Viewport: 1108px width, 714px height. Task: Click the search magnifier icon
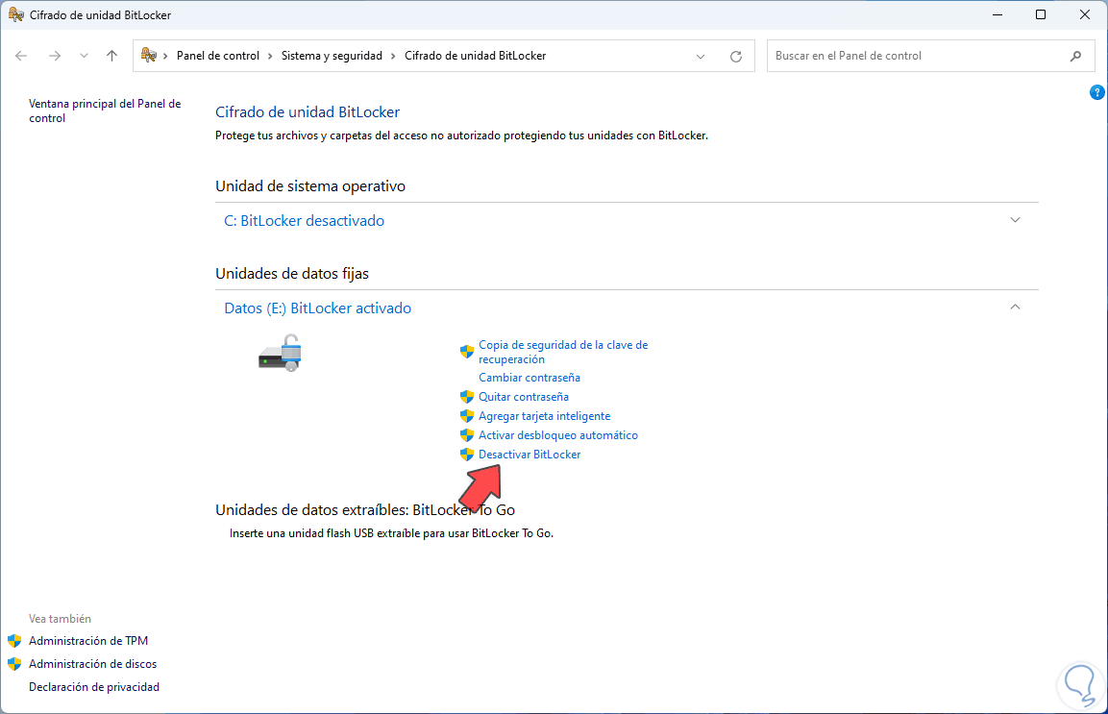(1075, 56)
